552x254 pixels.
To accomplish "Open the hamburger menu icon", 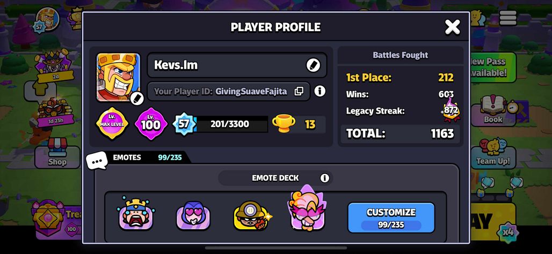I will click(x=508, y=18).
